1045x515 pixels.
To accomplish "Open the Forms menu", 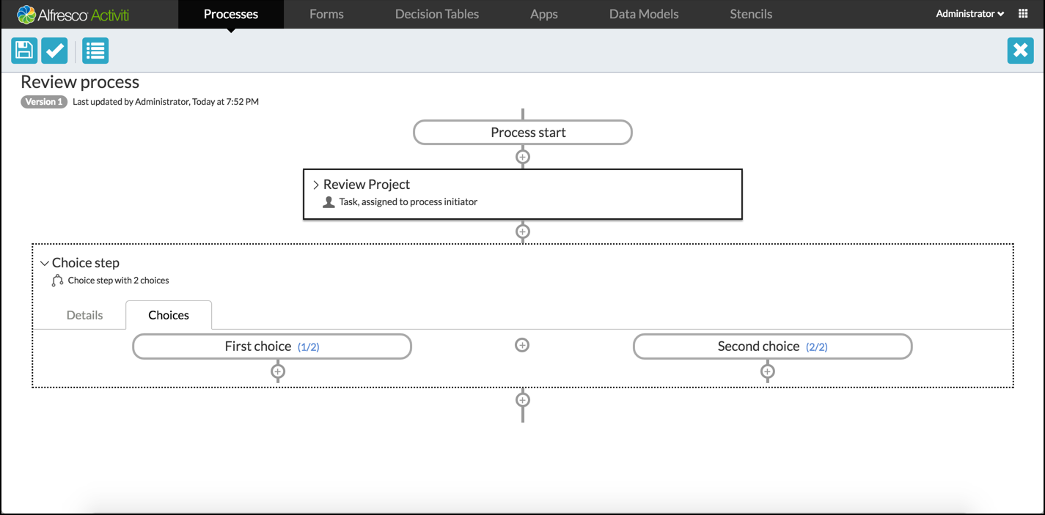I will 326,14.
